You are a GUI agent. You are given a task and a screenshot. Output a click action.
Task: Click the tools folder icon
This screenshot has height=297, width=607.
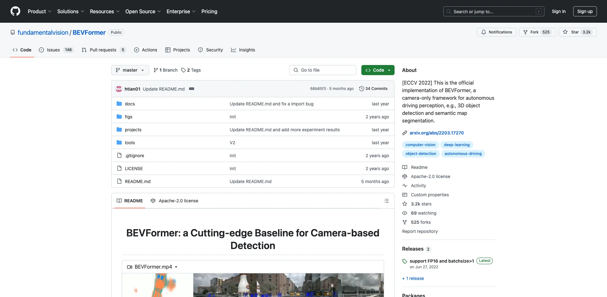click(119, 142)
